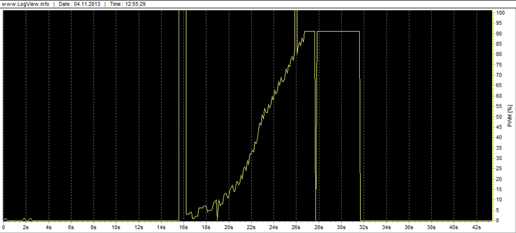Click the 30s label on time axis
Image resolution: width=516 pixels, height=233 pixels.
pyautogui.click(x=341, y=227)
